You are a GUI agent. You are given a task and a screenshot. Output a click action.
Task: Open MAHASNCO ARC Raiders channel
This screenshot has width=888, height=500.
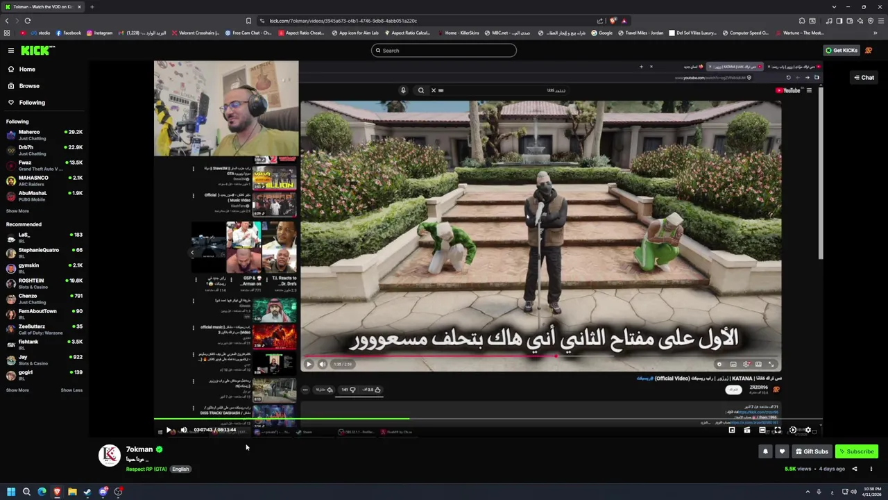coord(44,181)
